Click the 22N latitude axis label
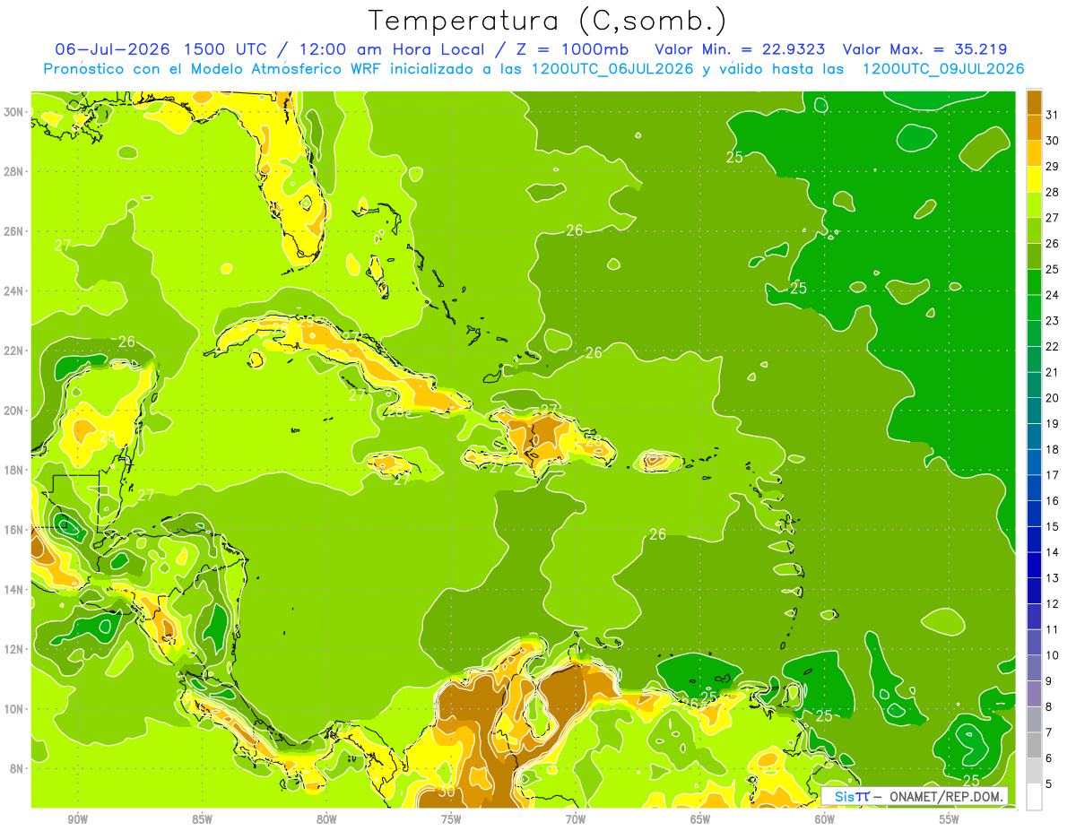Image resolution: width=1076 pixels, height=831 pixels. (x=15, y=351)
